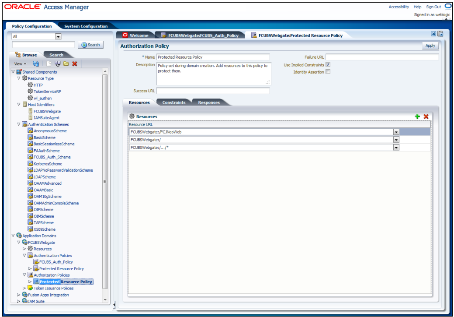
Task: Collapse the Resource Type node
Action: coord(18,78)
